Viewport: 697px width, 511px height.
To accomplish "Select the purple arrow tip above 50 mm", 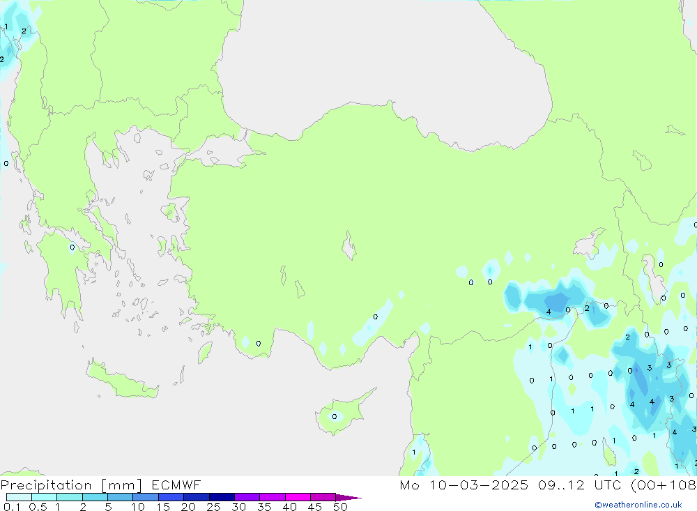I will [348, 497].
